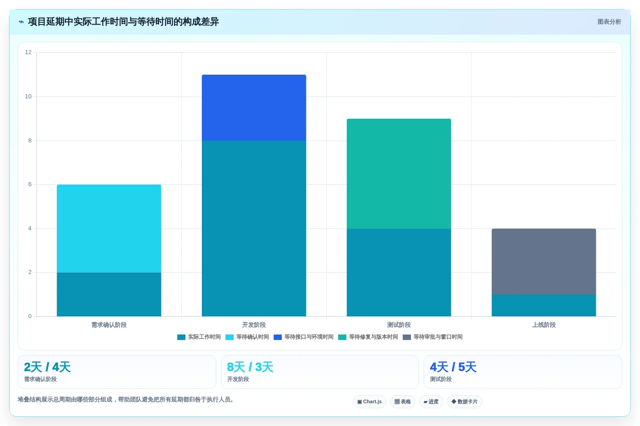Toggle the 等待接口与环境时间 legend item
Image resolution: width=640 pixels, height=426 pixels.
point(304,337)
